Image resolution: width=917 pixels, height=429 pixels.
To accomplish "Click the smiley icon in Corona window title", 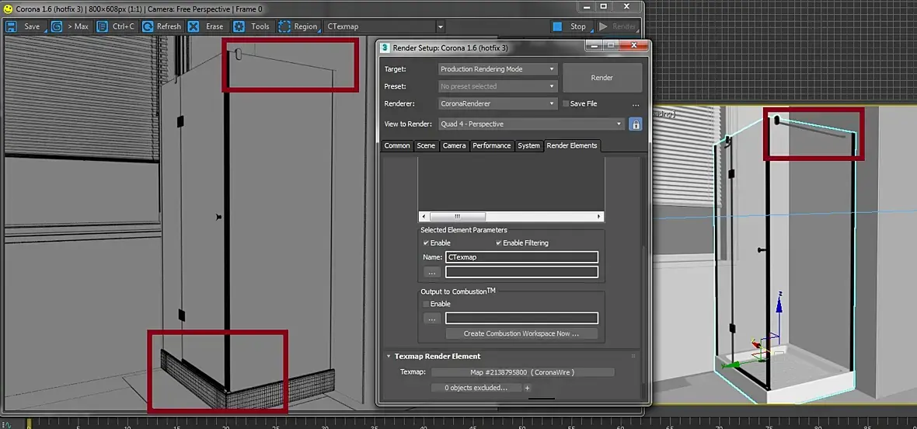I will (8, 9).
